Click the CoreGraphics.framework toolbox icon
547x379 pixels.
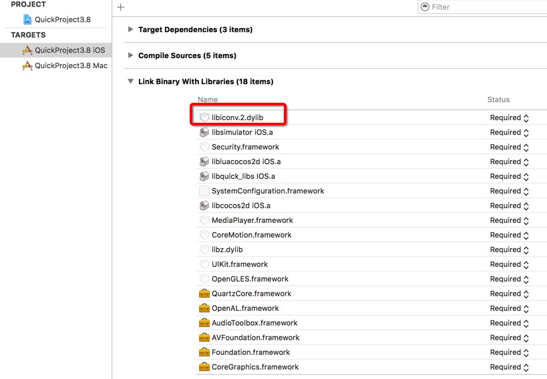click(204, 367)
